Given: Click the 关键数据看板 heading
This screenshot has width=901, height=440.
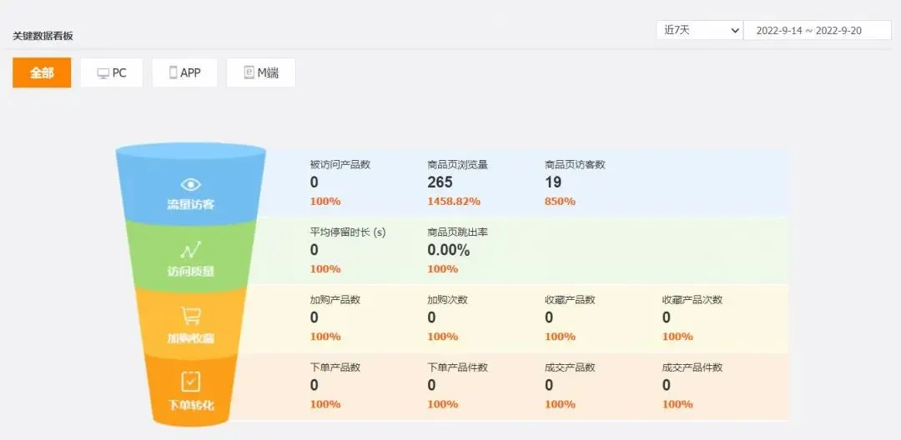Looking at the screenshot, I should click(x=43, y=36).
